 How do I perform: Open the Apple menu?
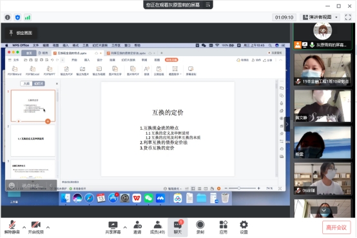click(x=6, y=45)
